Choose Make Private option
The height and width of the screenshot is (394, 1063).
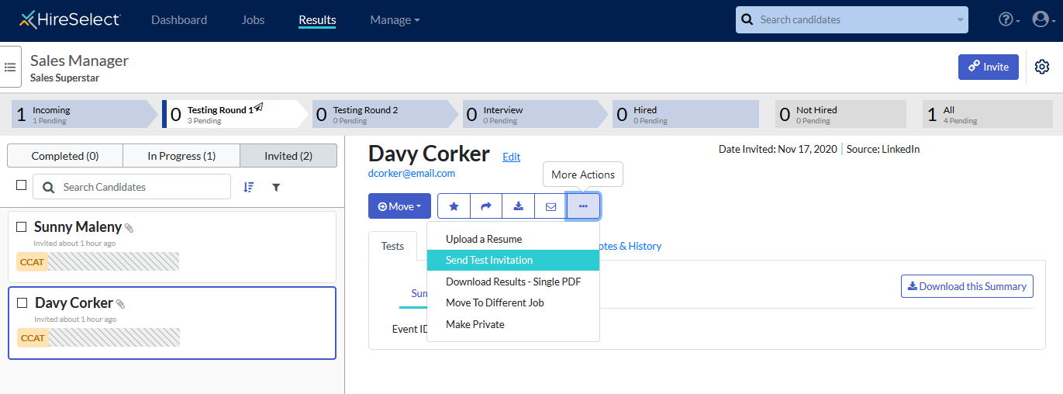[513, 324]
